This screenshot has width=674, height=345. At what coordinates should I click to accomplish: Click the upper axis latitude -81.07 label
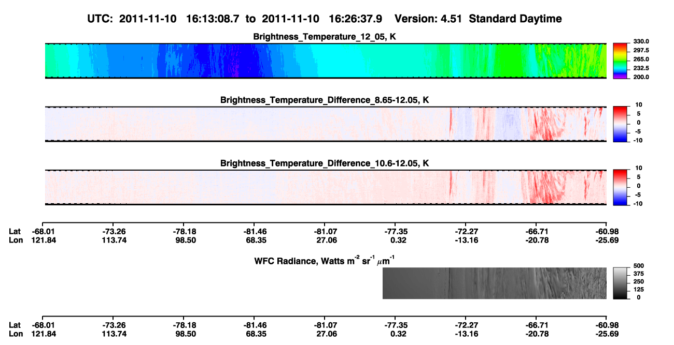325,231
